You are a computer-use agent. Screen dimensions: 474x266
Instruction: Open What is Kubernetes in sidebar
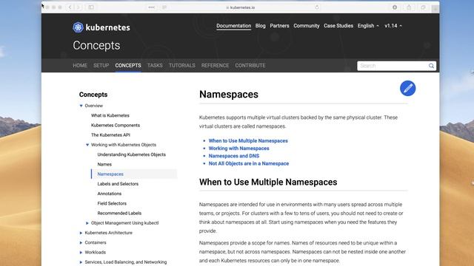click(110, 115)
